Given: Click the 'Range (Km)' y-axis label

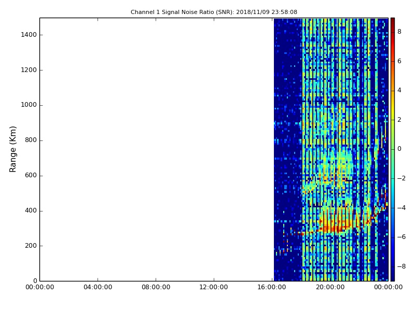Looking at the screenshot, I should click(12, 149).
